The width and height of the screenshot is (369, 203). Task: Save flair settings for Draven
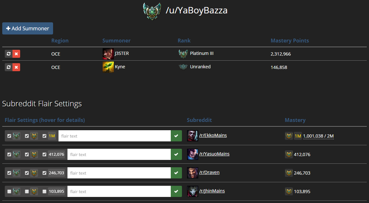(176, 173)
